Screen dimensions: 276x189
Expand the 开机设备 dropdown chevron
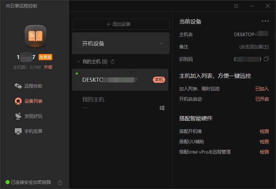[x=161, y=44]
